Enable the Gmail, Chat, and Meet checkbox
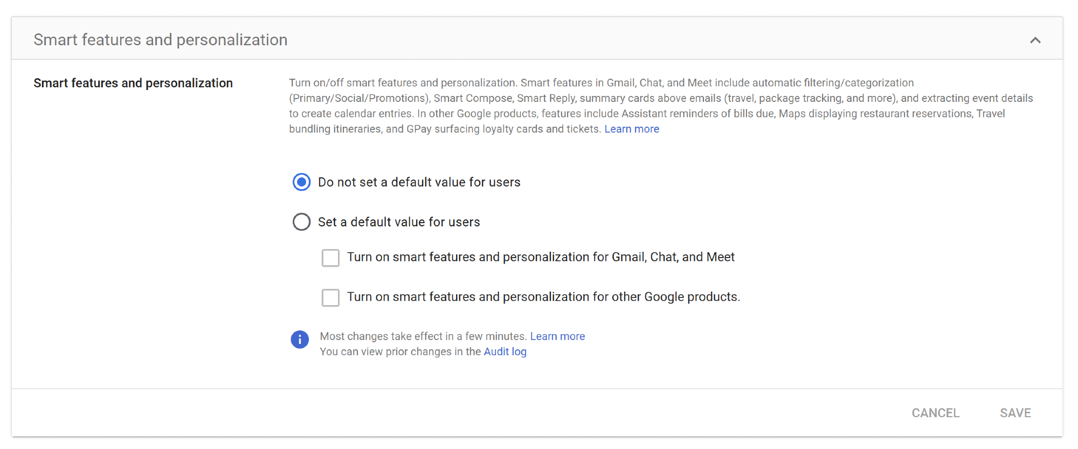 pyautogui.click(x=330, y=258)
